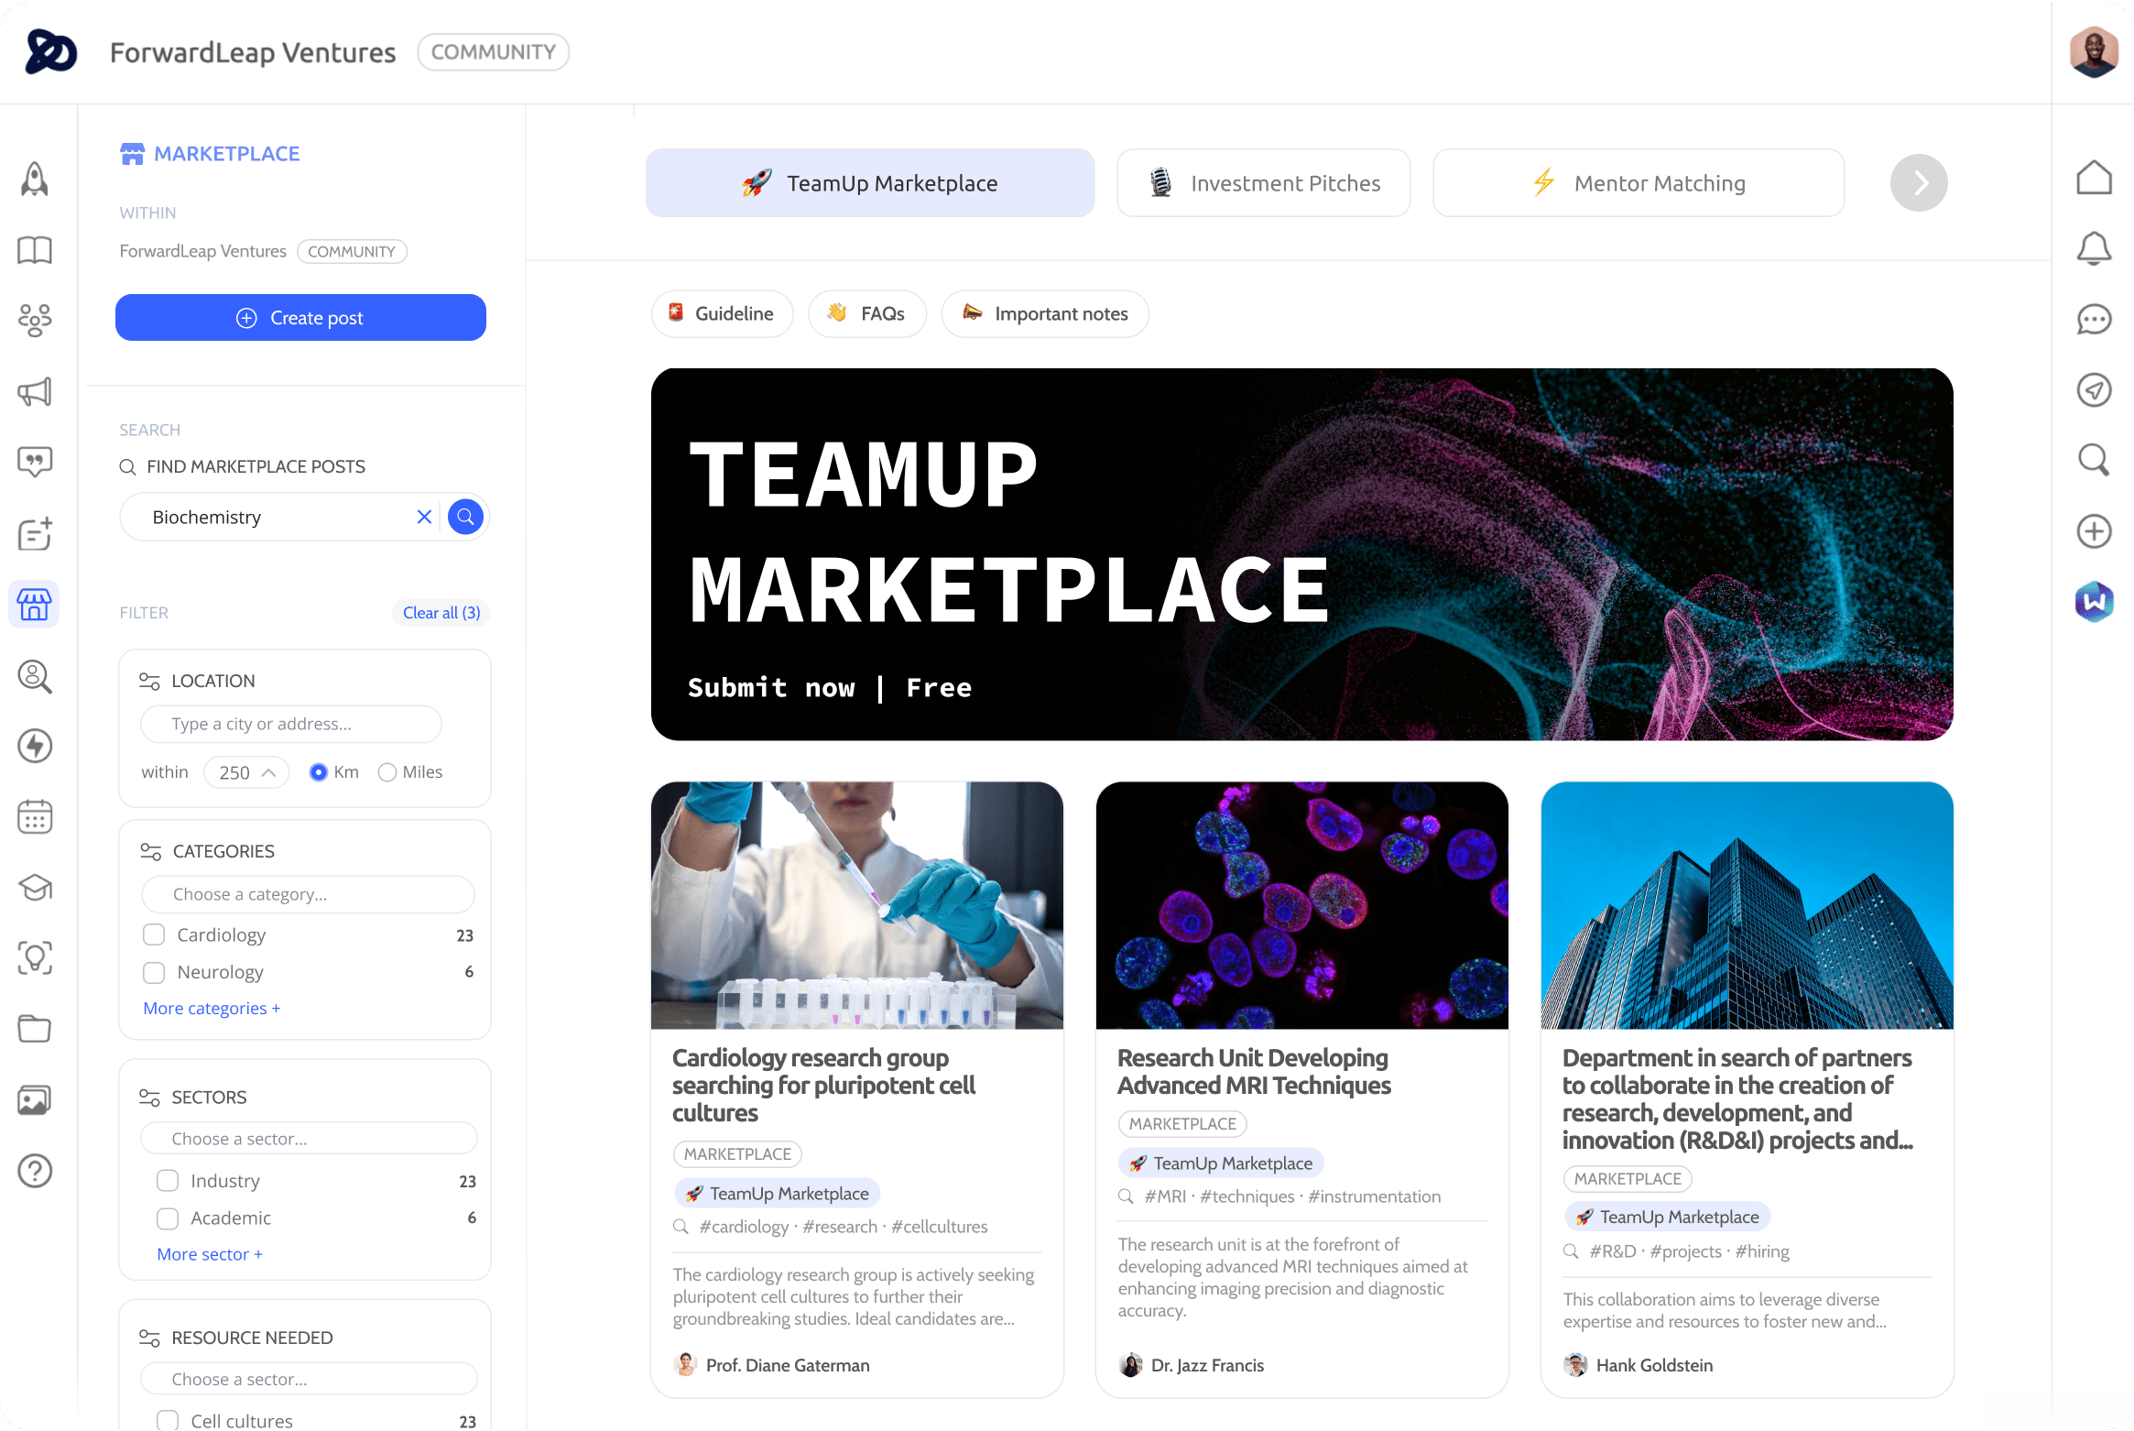
Task: Go to home via right sidebar house icon
Action: (x=2094, y=178)
